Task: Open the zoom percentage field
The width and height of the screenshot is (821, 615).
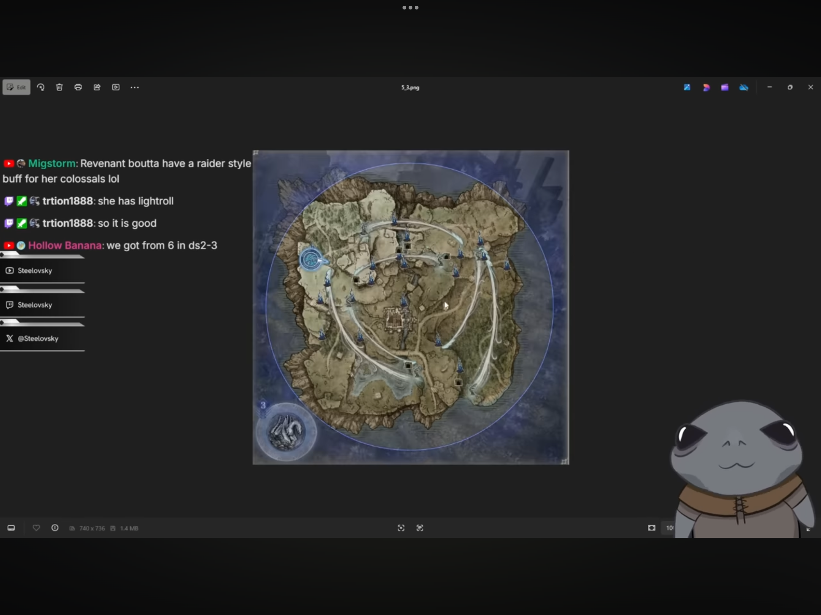Action: (669, 528)
